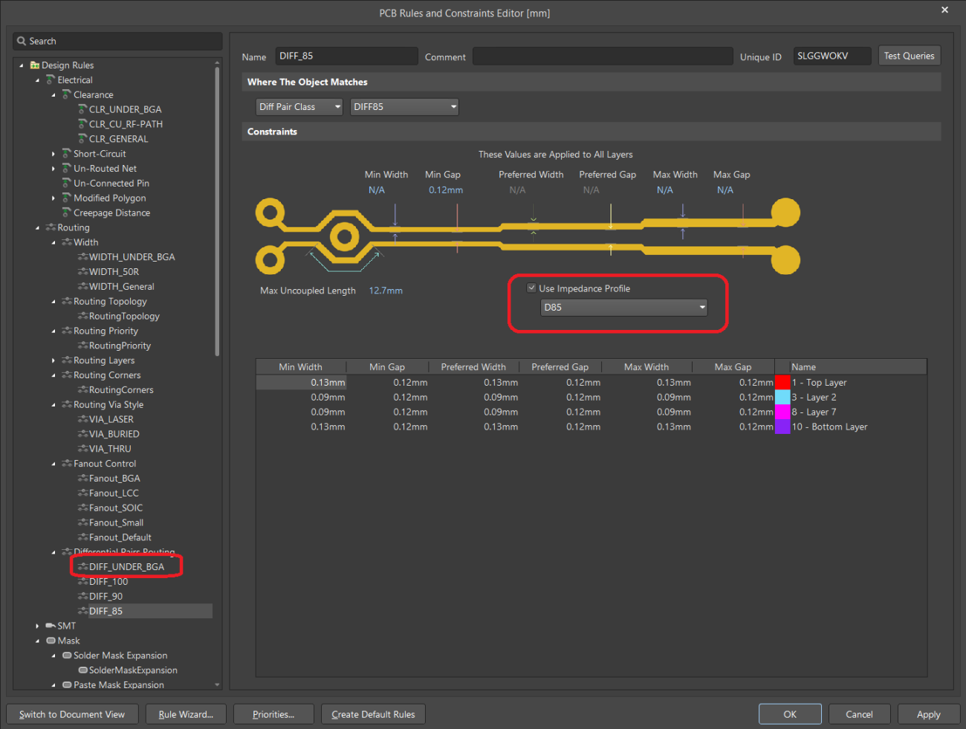Screen dimensions: 966x729
Task: Click the red Top Layer color swatch
Action: 782,383
